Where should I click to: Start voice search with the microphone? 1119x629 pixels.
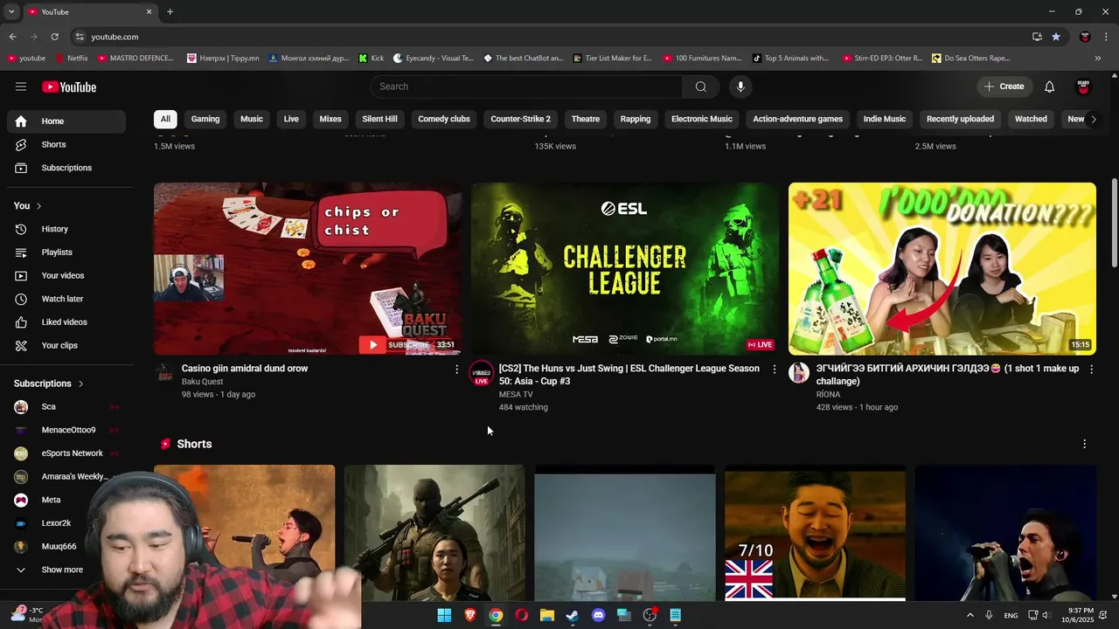tap(740, 86)
